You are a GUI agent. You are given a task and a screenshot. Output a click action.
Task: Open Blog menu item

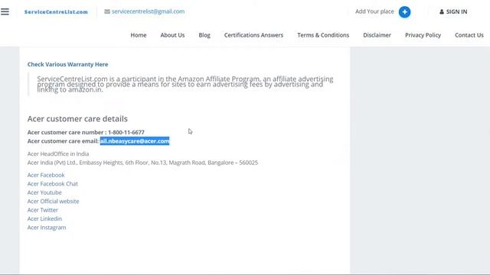204,35
